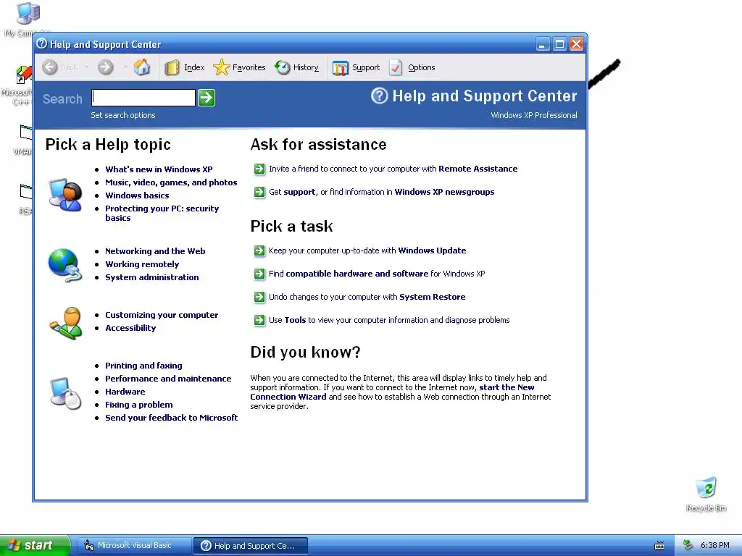Open Recycle Bin desktop icon
The image size is (742, 556).
tap(706, 488)
